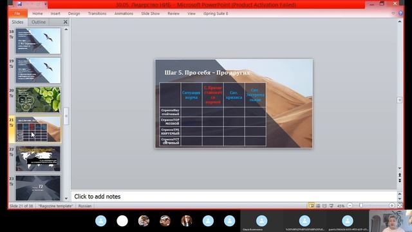Switch to the Home ribbon tab
412x232 pixels.
click(37, 14)
